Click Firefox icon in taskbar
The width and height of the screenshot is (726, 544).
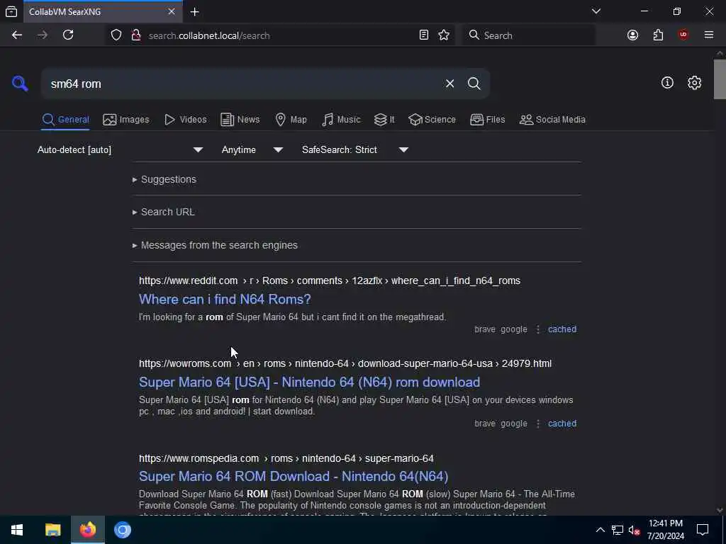point(87,530)
